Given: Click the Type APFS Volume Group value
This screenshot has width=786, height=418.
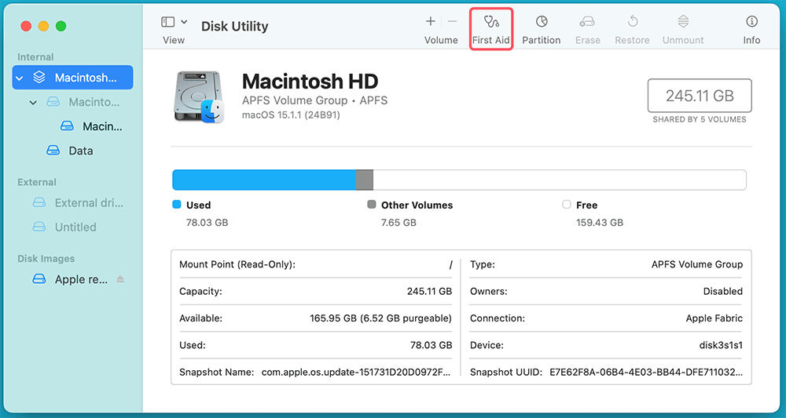Looking at the screenshot, I should [x=697, y=264].
